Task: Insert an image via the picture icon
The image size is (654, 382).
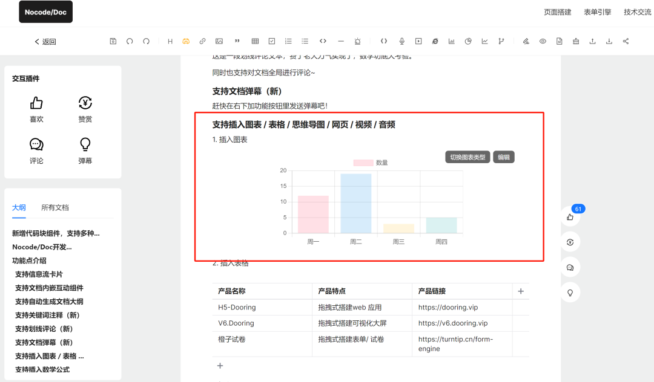Action: (219, 41)
